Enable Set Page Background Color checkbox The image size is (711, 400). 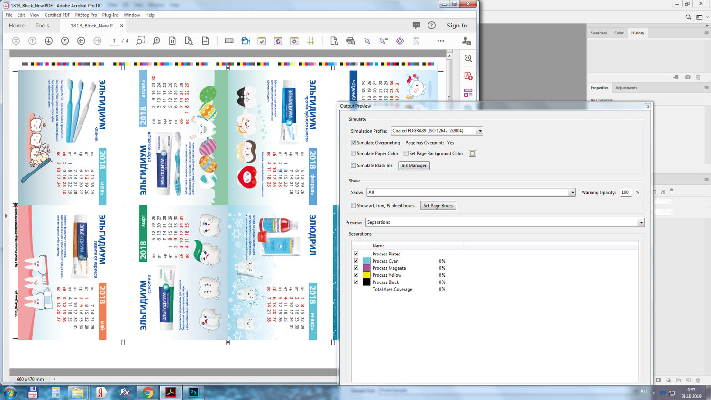pos(406,153)
